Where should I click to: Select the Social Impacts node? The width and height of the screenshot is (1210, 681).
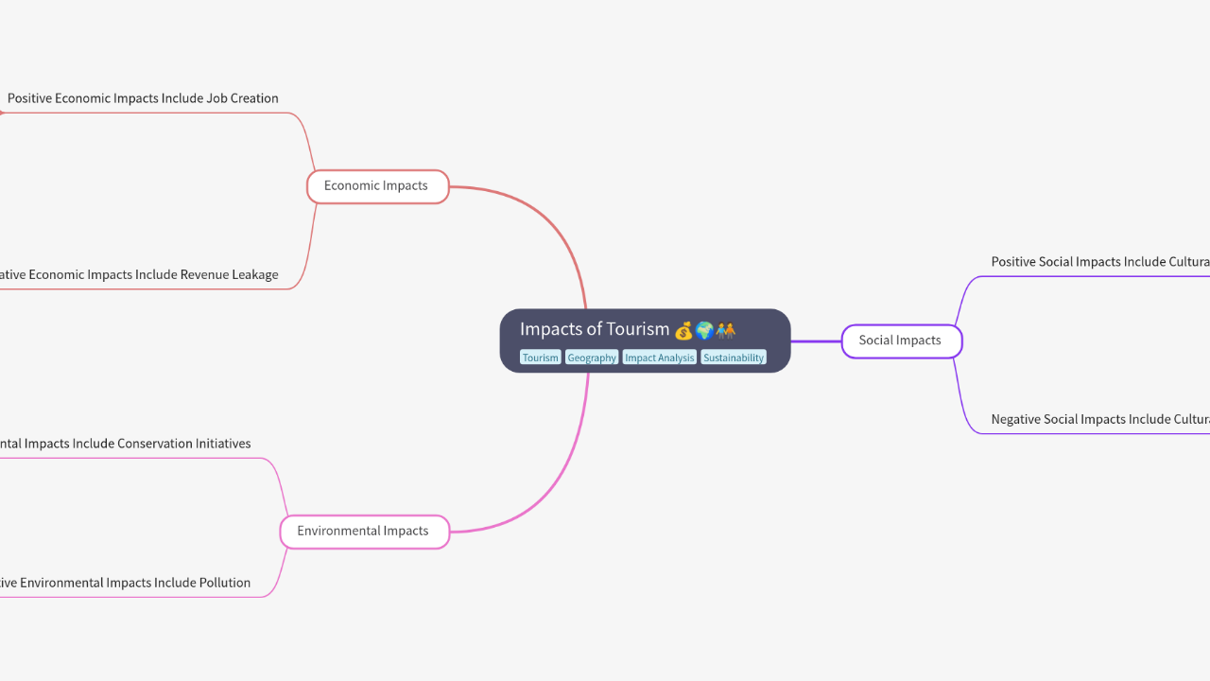coord(900,340)
